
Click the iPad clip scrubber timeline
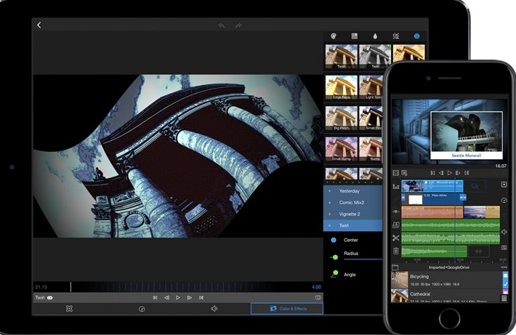tap(178, 287)
